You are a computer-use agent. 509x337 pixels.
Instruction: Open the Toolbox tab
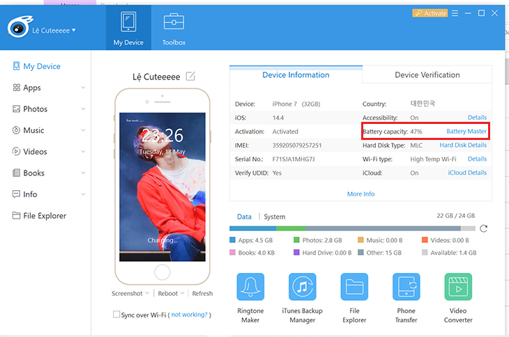[x=174, y=28]
